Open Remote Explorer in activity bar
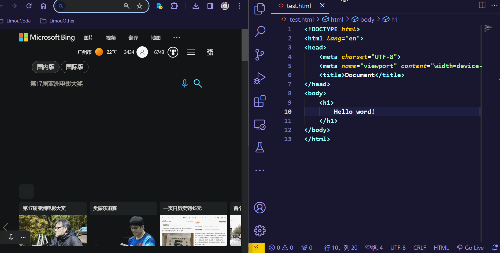500x253 pixels. click(x=260, y=125)
